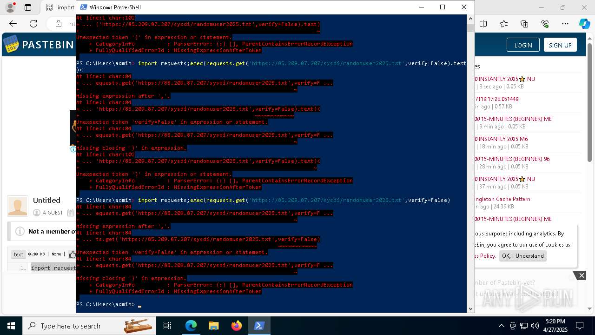595x335 pixels.
Task: Click the taskbar clock showing 5:20 PM
Action: (555, 326)
